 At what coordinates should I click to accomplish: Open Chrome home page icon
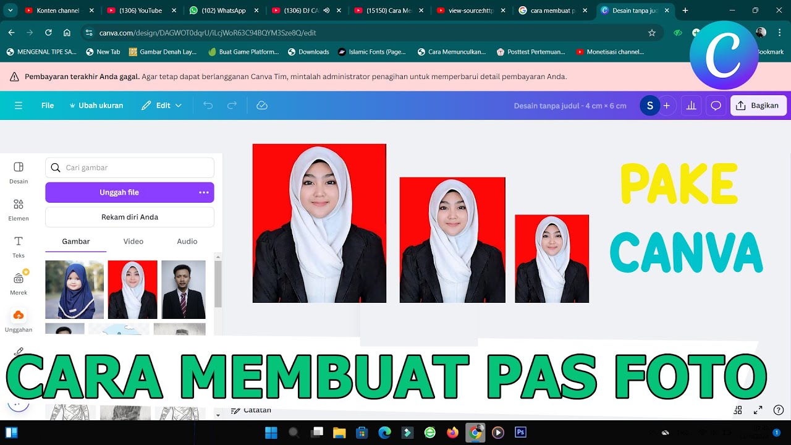[67, 33]
